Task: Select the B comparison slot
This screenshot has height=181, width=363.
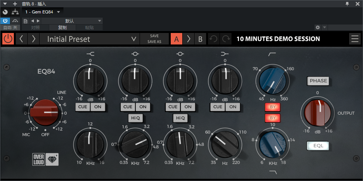Action: point(200,39)
